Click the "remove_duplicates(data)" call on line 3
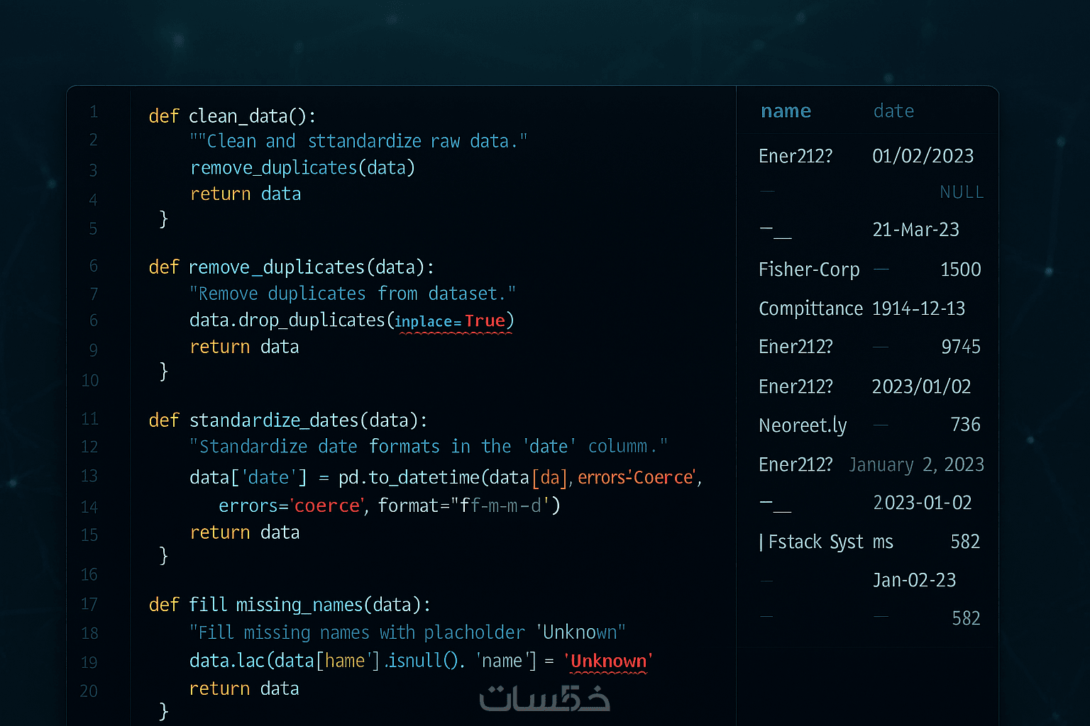The image size is (1090, 726). [302, 168]
